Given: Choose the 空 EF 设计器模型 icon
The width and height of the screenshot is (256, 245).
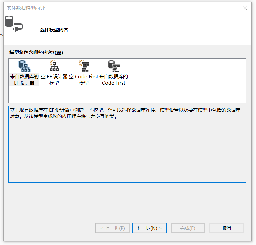Looking at the screenshot, I should tap(54, 66).
